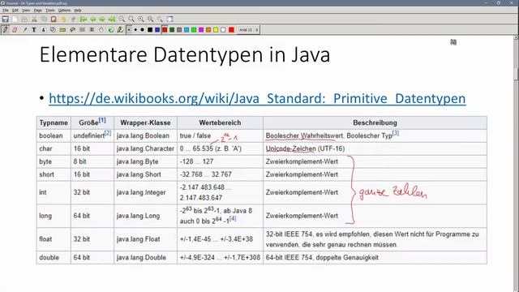Choose medium pen thickness

[x=135, y=30]
